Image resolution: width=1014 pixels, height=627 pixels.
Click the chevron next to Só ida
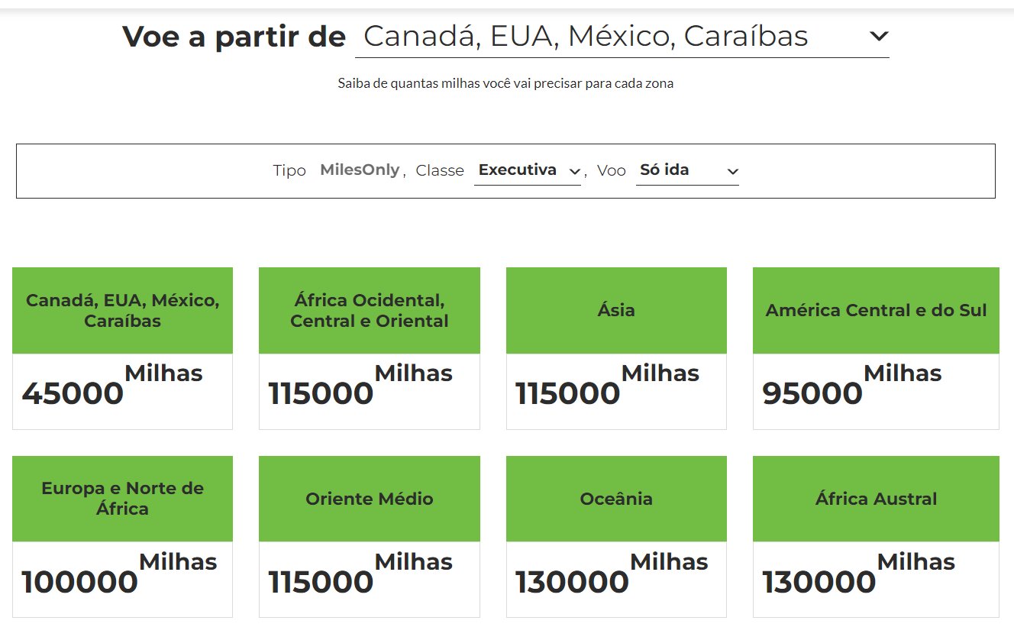click(x=733, y=172)
